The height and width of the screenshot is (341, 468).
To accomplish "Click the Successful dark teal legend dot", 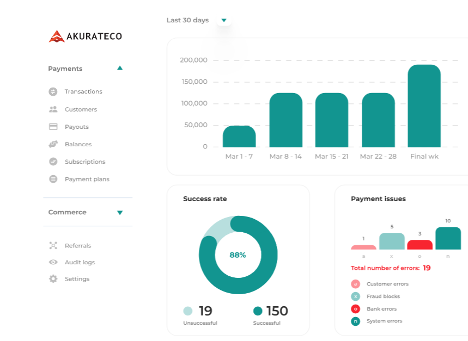I will point(258,311).
